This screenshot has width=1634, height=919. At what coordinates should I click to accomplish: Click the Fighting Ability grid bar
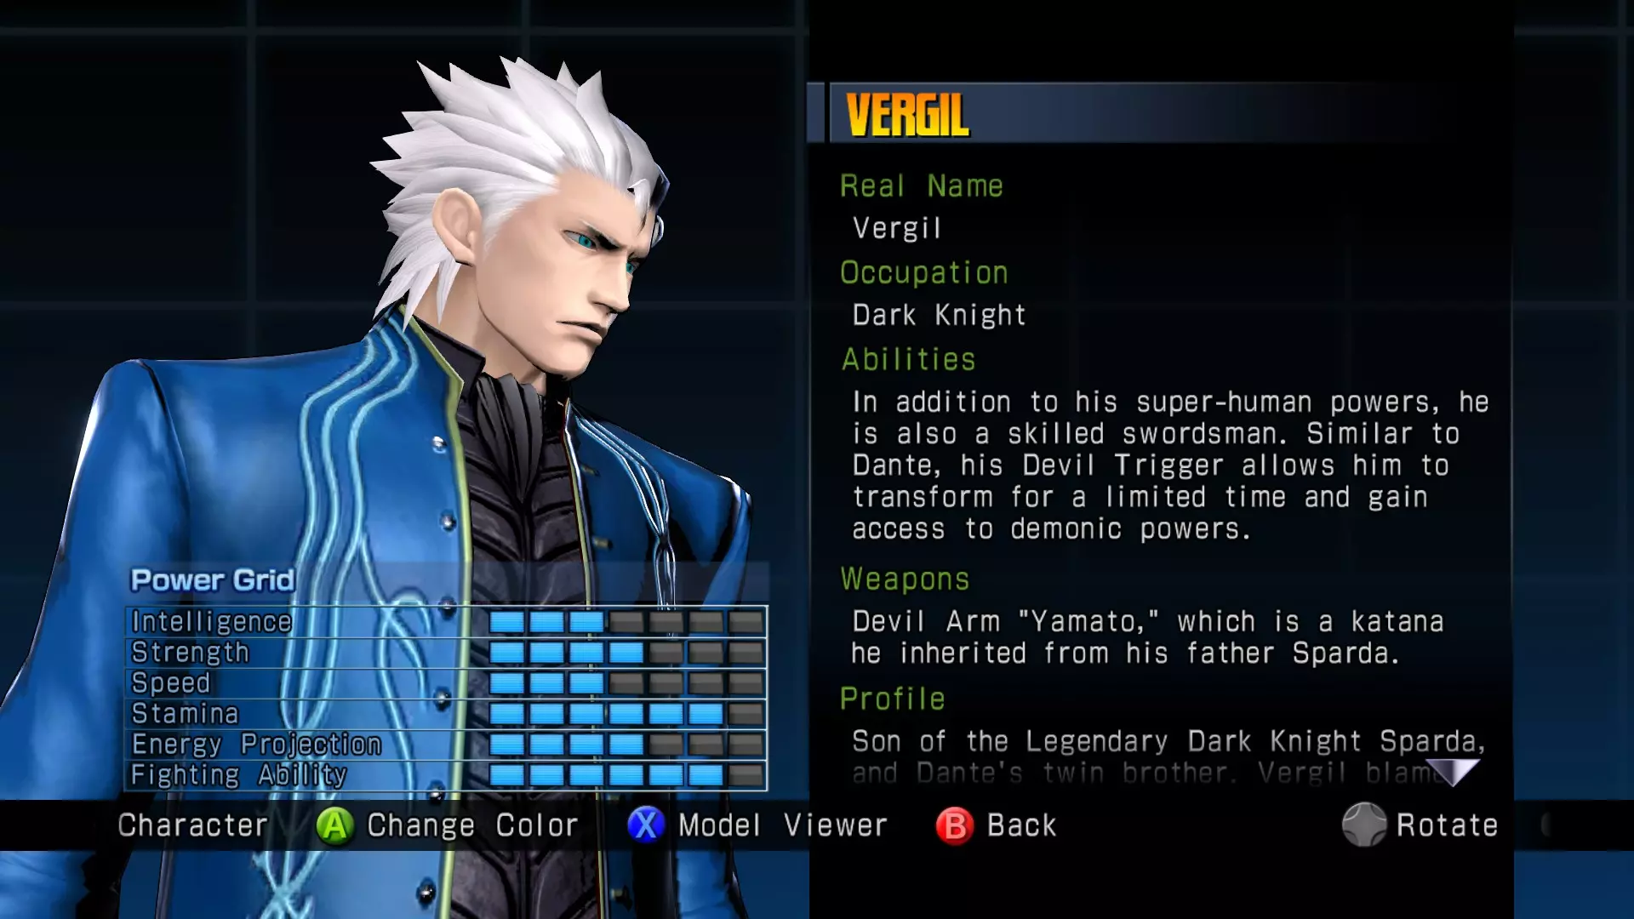(x=626, y=775)
